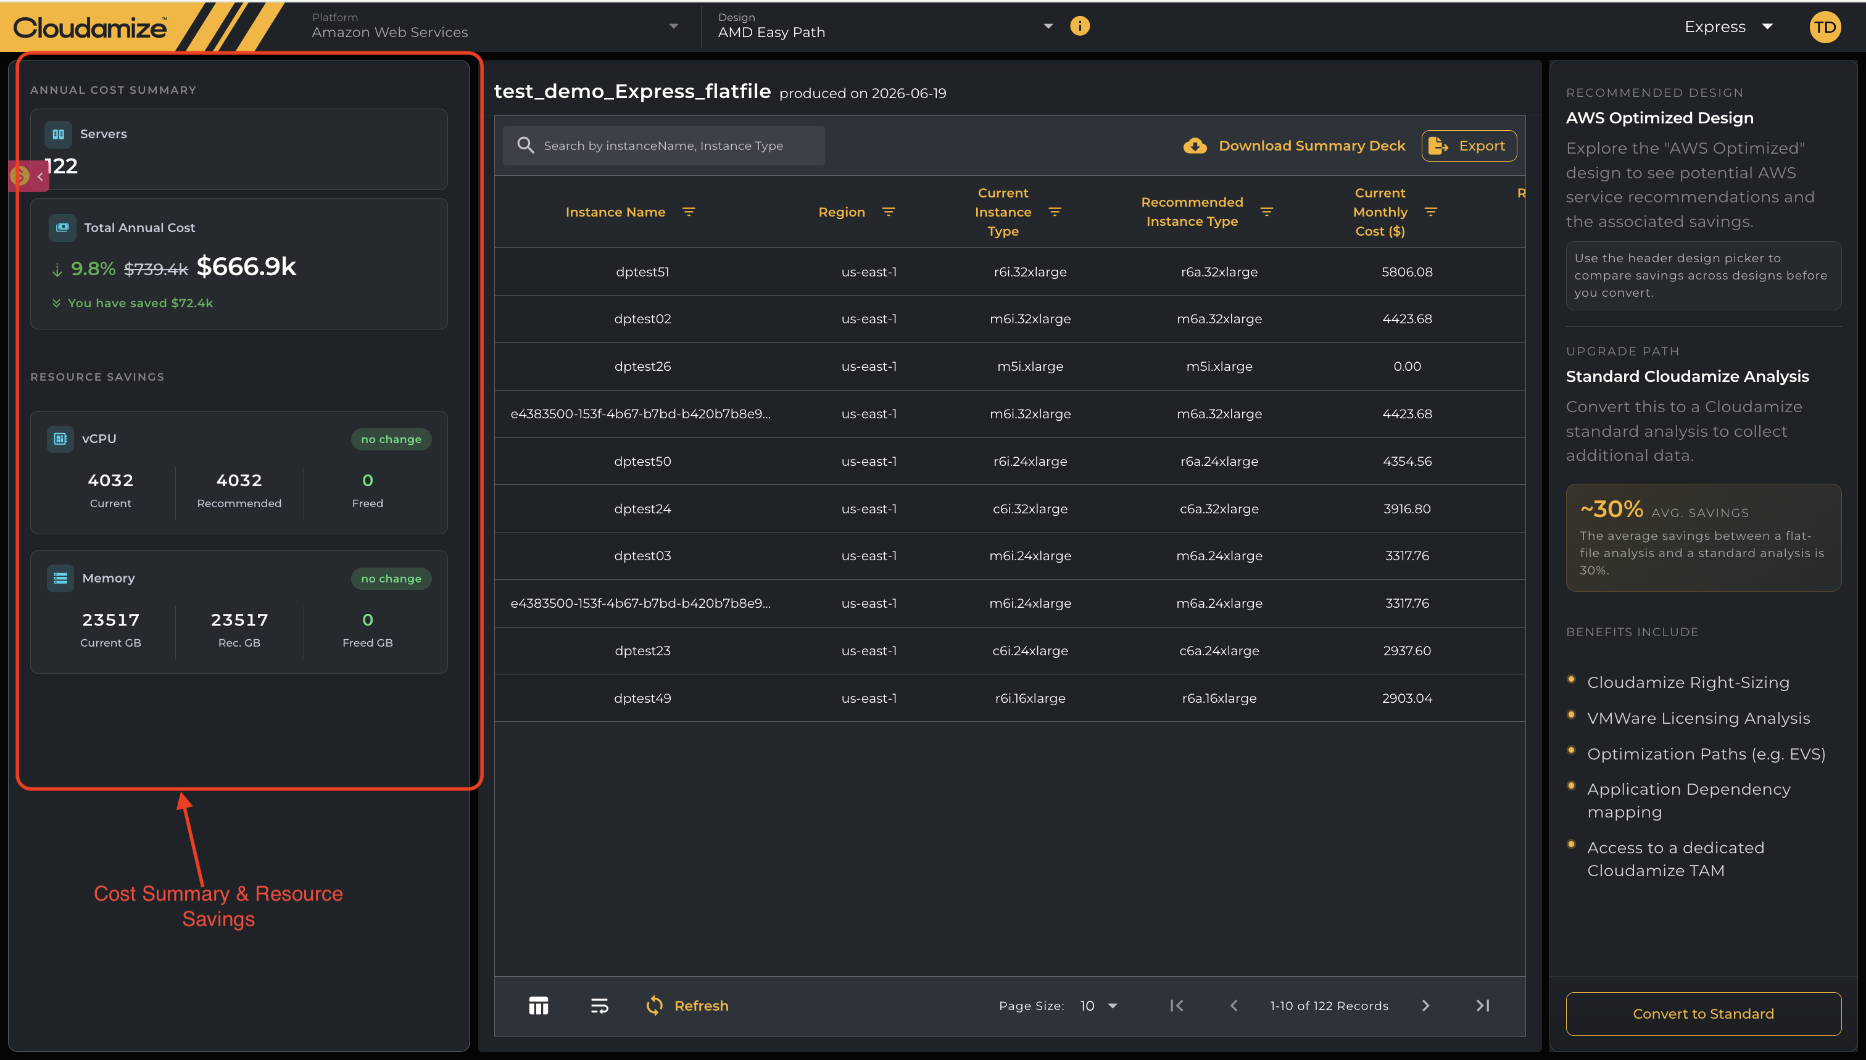Select the dptest50 instance name

pyautogui.click(x=642, y=461)
